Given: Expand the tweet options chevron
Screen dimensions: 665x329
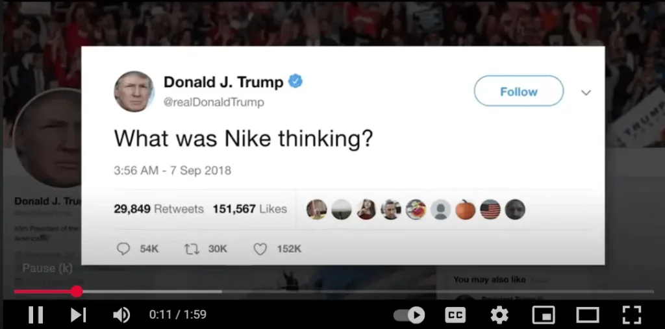Looking at the screenshot, I should pyautogui.click(x=586, y=92).
